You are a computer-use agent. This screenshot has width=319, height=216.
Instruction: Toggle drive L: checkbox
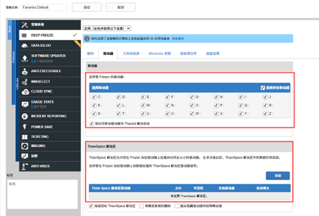tap(119, 105)
